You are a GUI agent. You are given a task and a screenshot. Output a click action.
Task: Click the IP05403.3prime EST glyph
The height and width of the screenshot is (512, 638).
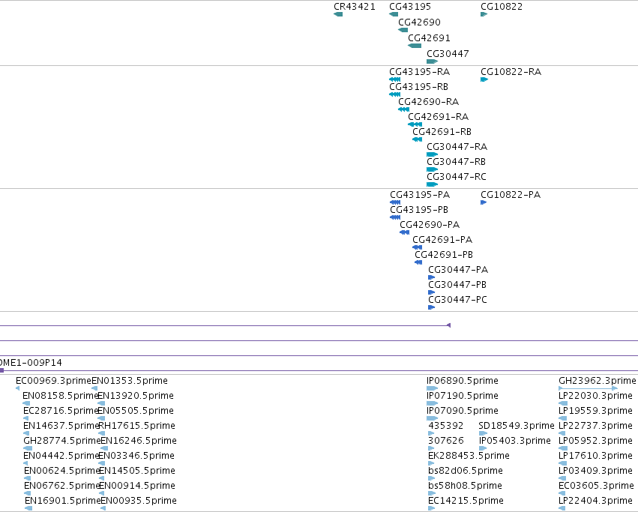coord(483,448)
